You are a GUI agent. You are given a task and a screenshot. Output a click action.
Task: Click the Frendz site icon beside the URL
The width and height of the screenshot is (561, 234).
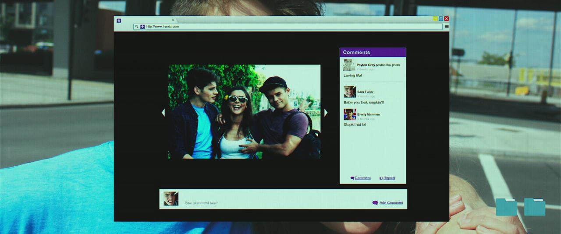[x=142, y=27]
